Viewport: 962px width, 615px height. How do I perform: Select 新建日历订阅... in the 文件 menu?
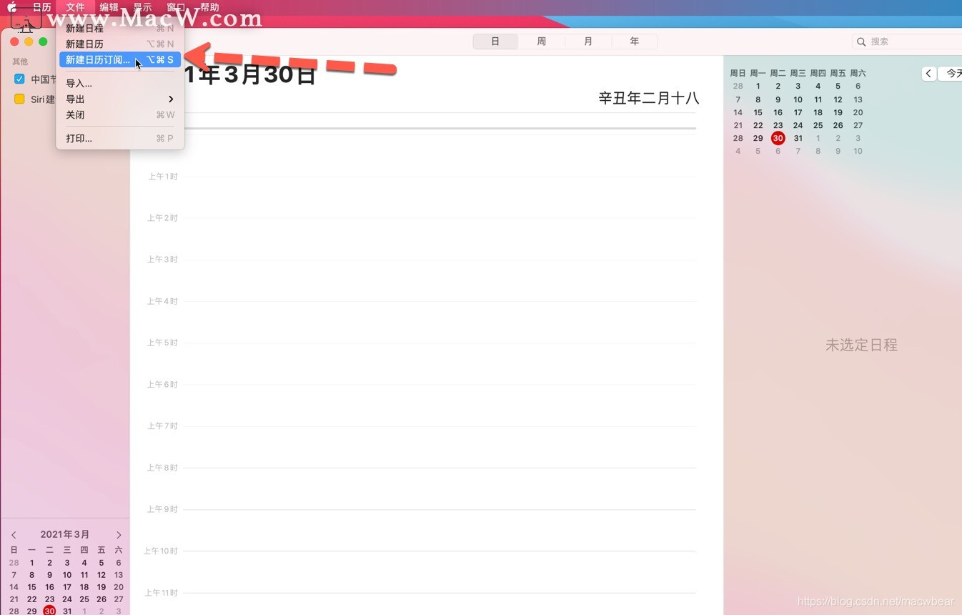coord(119,60)
